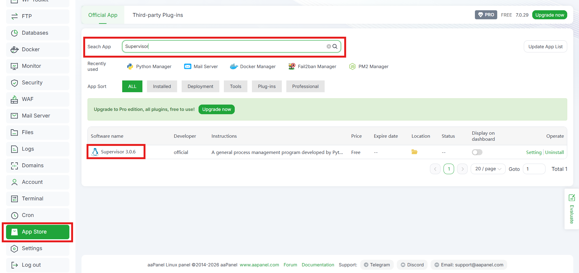Click the Terminal sidebar icon
579x273 pixels.
[14, 199]
